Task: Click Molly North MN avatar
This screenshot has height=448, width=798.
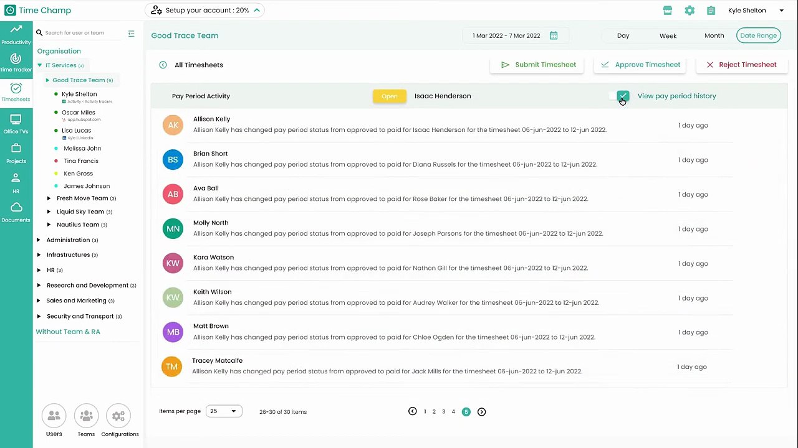Action: 173,229
